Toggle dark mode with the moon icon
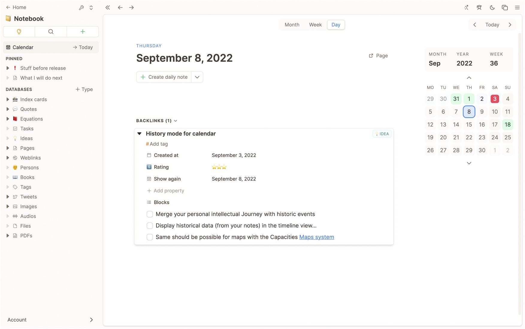 pyautogui.click(x=492, y=7)
